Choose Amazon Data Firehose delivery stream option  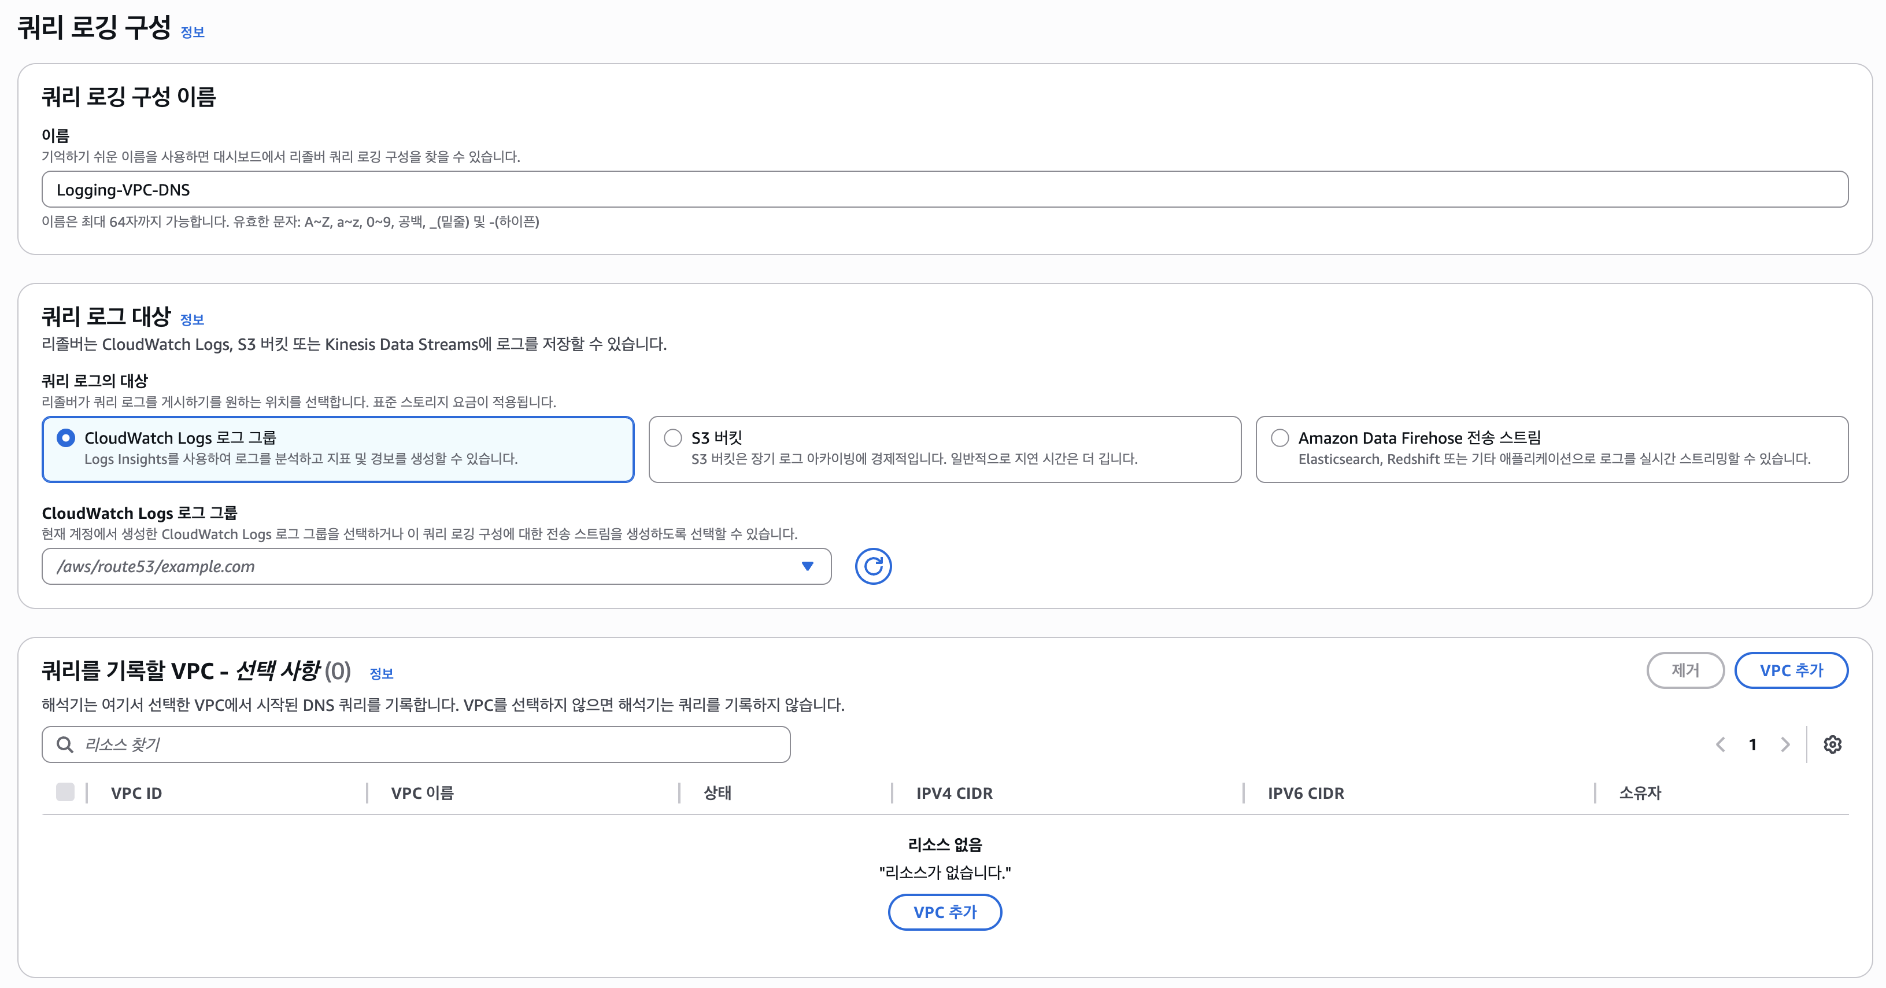[1279, 438]
